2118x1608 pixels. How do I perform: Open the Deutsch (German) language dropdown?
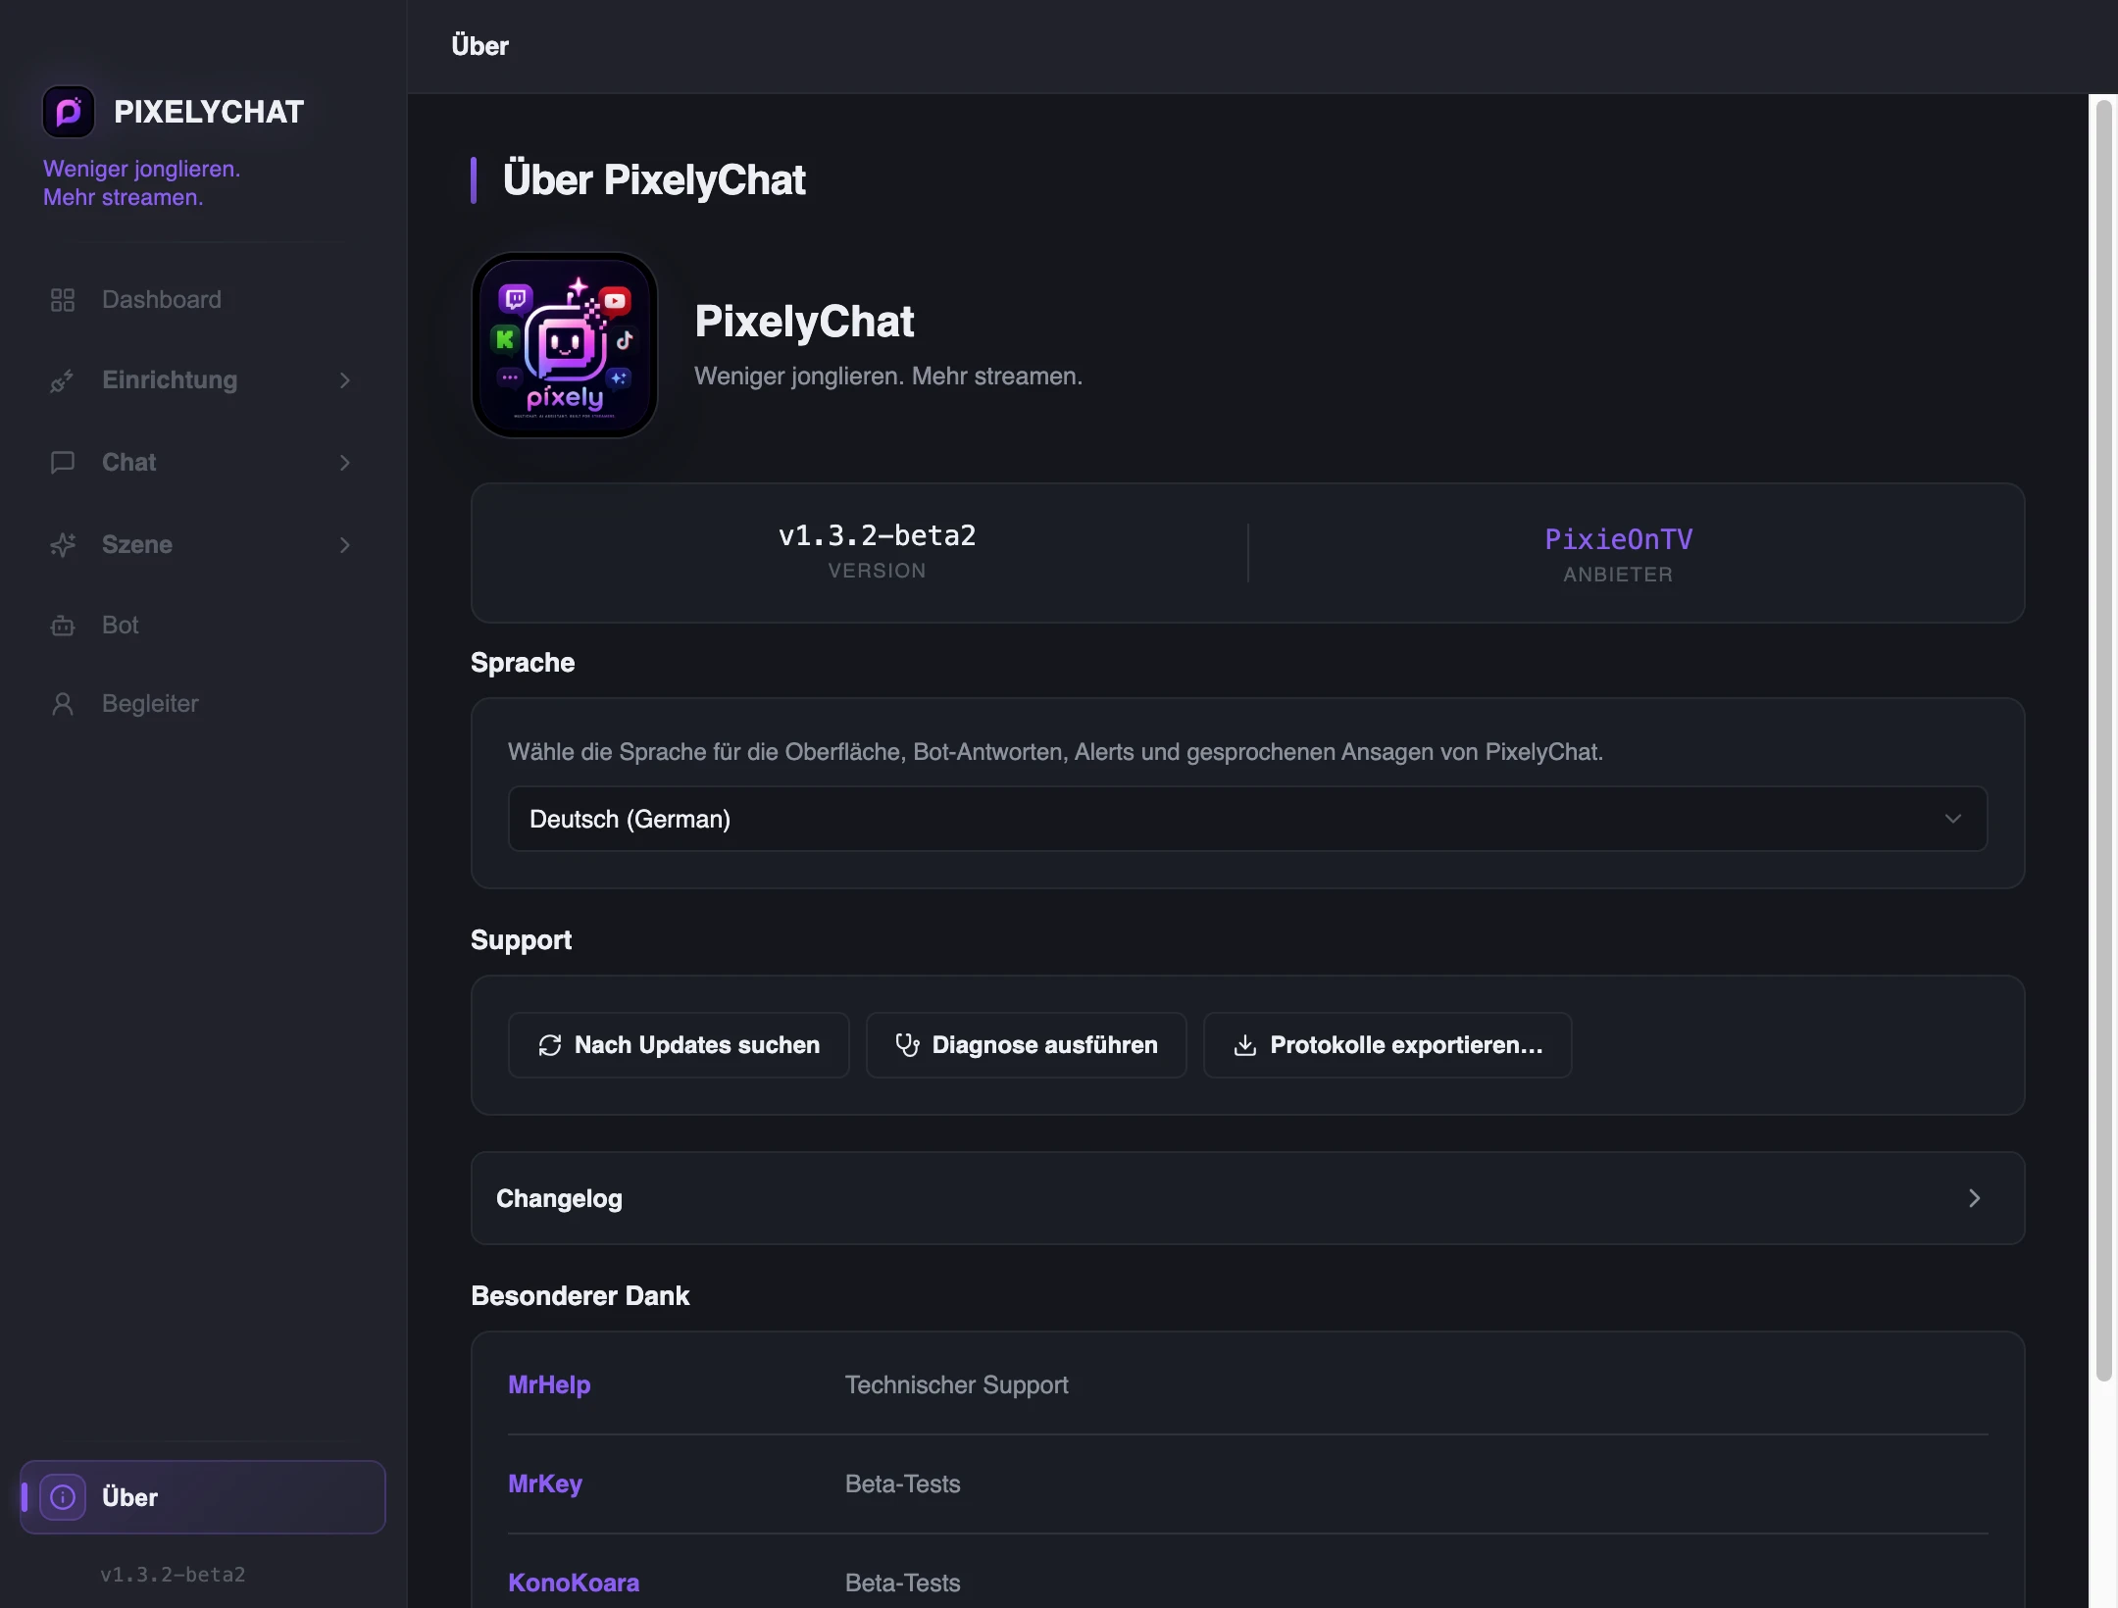(x=1247, y=819)
